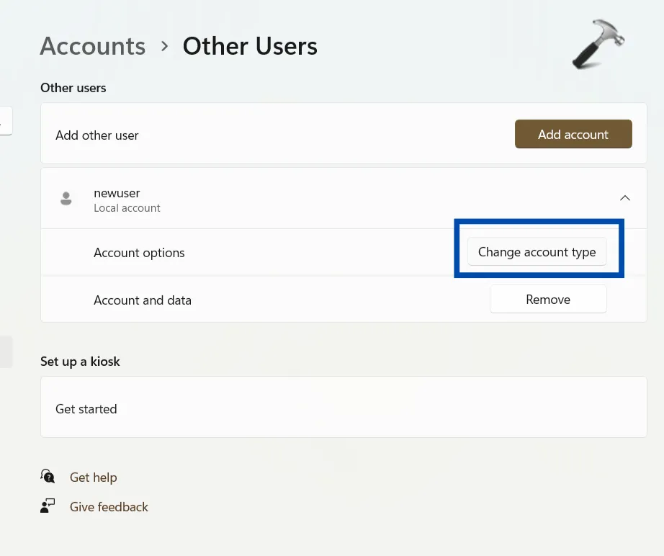This screenshot has width=664, height=556.
Task: Select the newuser account name
Action: point(117,193)
